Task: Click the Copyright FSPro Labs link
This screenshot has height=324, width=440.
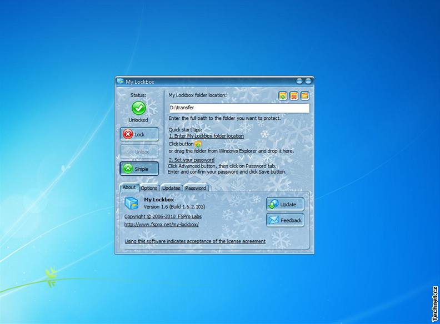Action: click(x=163, y=217)
